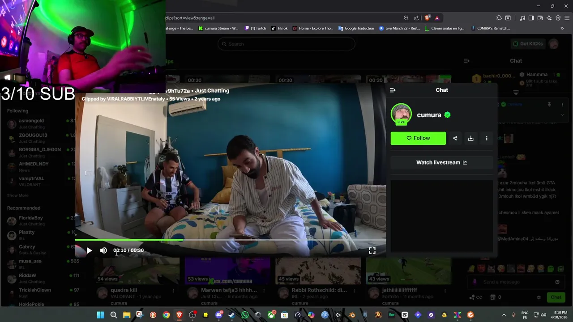Open the asmongold channel in Following
Viewport: 573px width, 322px height.
38,124
